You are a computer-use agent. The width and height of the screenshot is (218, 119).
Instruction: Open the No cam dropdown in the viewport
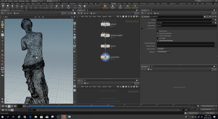[69, 20]
